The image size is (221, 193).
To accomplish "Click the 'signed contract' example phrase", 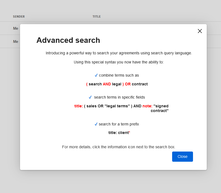I will [x=161, y=108].
